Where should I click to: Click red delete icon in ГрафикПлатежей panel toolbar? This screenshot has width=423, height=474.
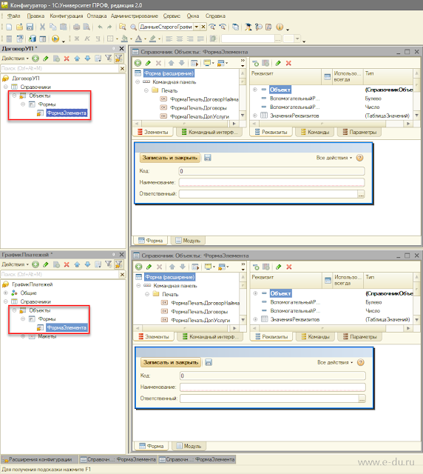[67, 264]
